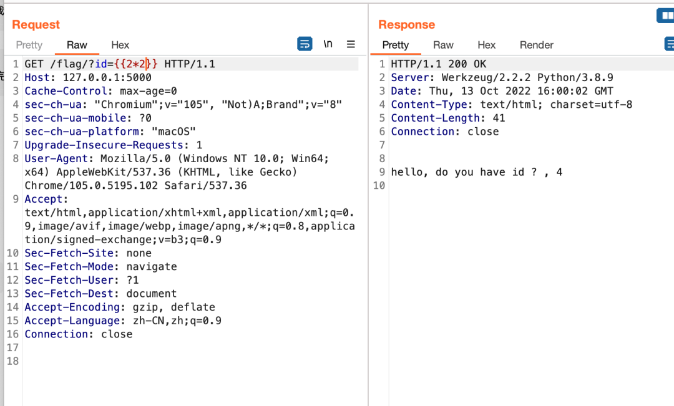Click the HTTP/1.1 200 OK status line
Image resolution: width=674 pixels, height=406 pixels.
point(439,64)
